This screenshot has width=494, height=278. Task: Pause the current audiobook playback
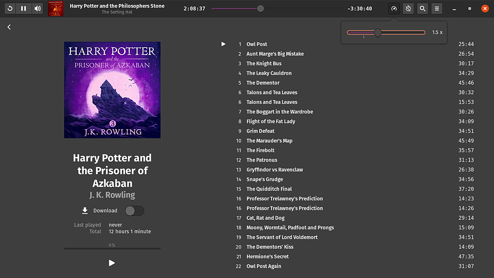coord(24,8)
